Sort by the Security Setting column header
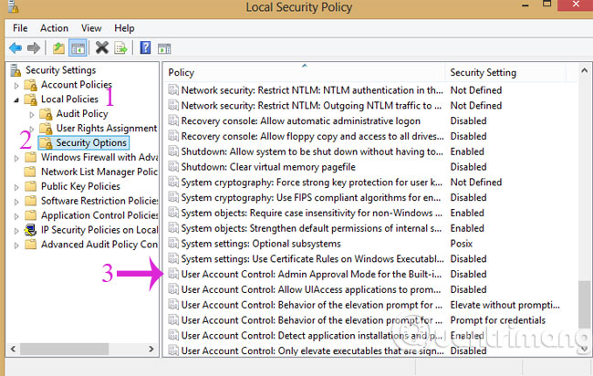This screenshot has width=593, height=376. (505, 72)
